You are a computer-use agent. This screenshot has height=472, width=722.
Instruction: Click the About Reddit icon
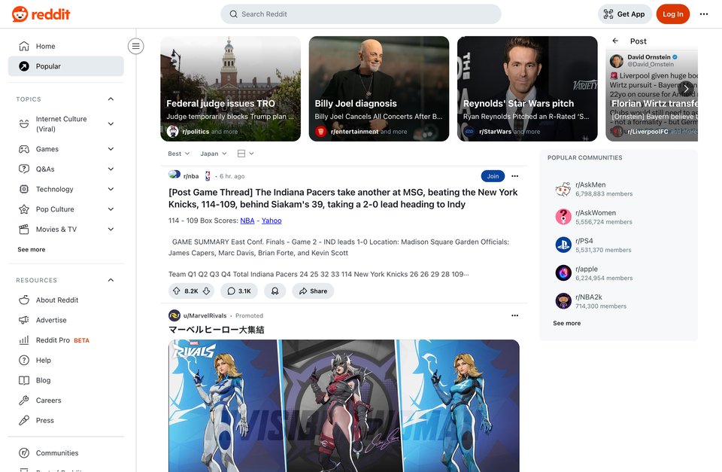pos(24,300)
